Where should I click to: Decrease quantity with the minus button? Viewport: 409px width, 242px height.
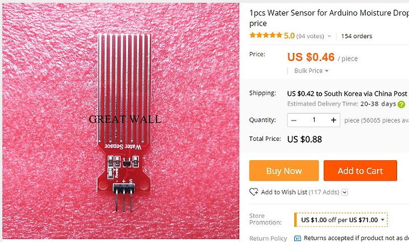click(294, 120)
